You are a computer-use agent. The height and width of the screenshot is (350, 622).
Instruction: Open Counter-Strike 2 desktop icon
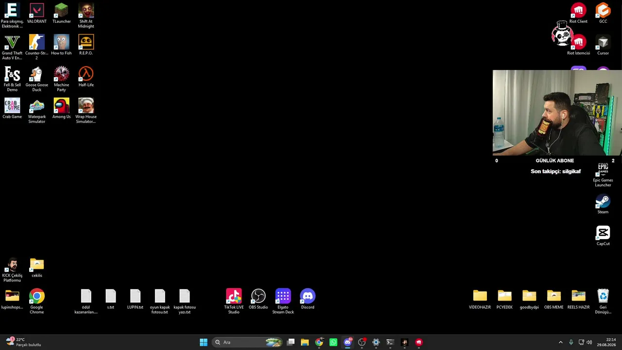tap(37, 47)
